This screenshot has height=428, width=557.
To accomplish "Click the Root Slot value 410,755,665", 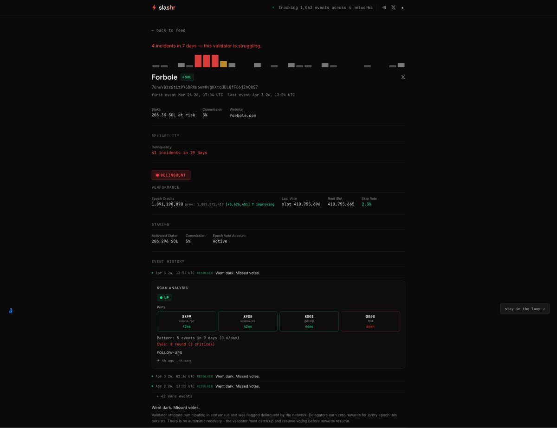I will tap(341, 204).
